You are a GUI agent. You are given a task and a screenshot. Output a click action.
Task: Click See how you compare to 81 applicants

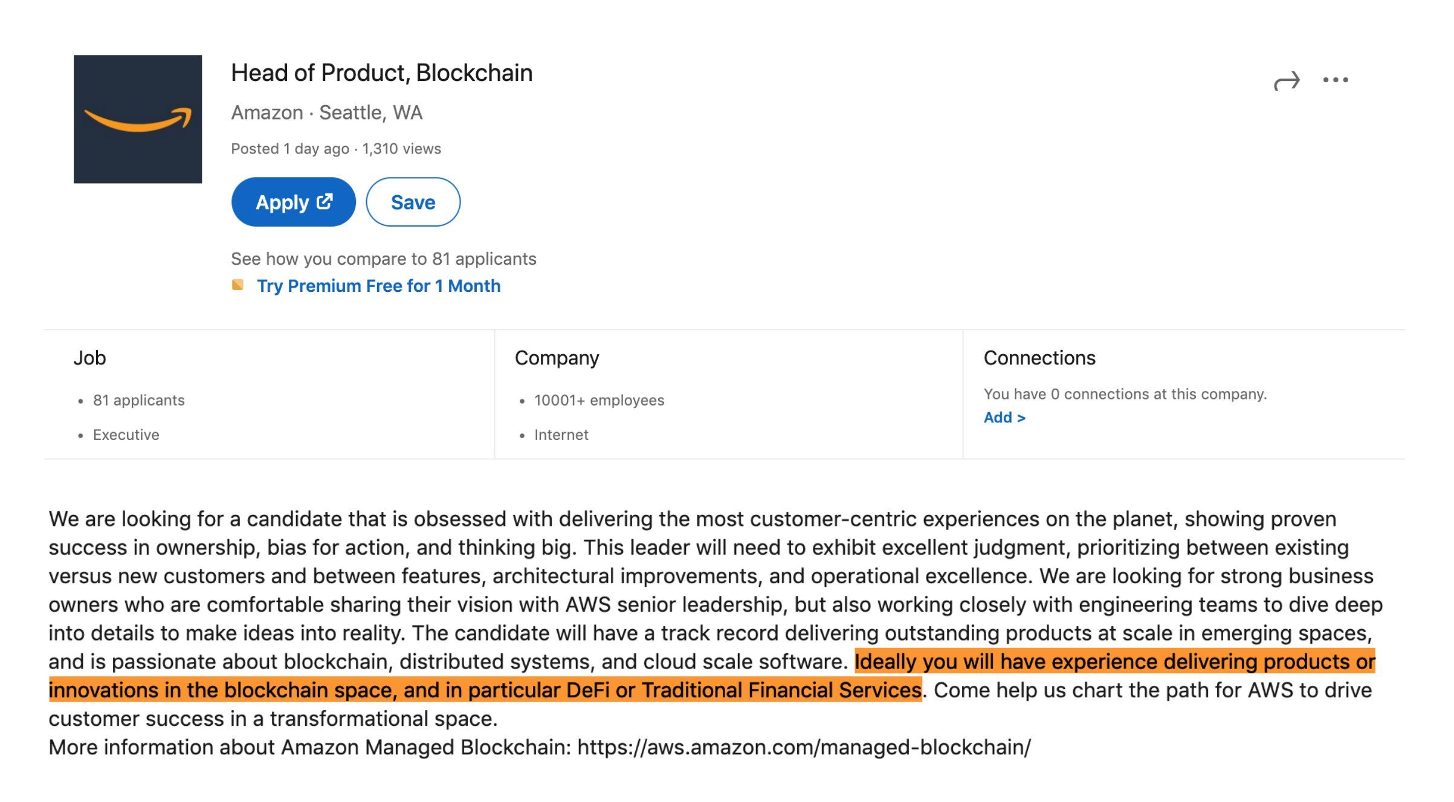[x=383, y=259]
